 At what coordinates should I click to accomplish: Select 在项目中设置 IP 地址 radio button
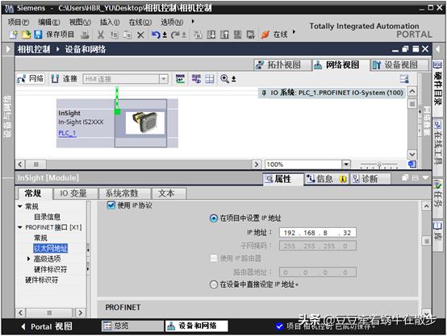[x=214, y=218]
